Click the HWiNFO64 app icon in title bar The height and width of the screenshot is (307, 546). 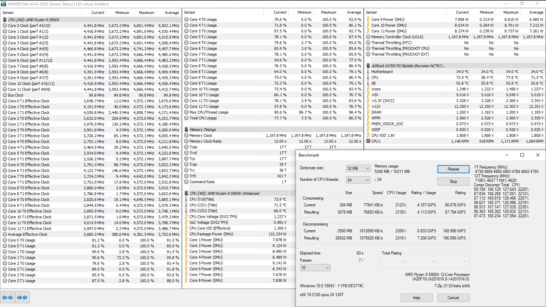[3, 4]
